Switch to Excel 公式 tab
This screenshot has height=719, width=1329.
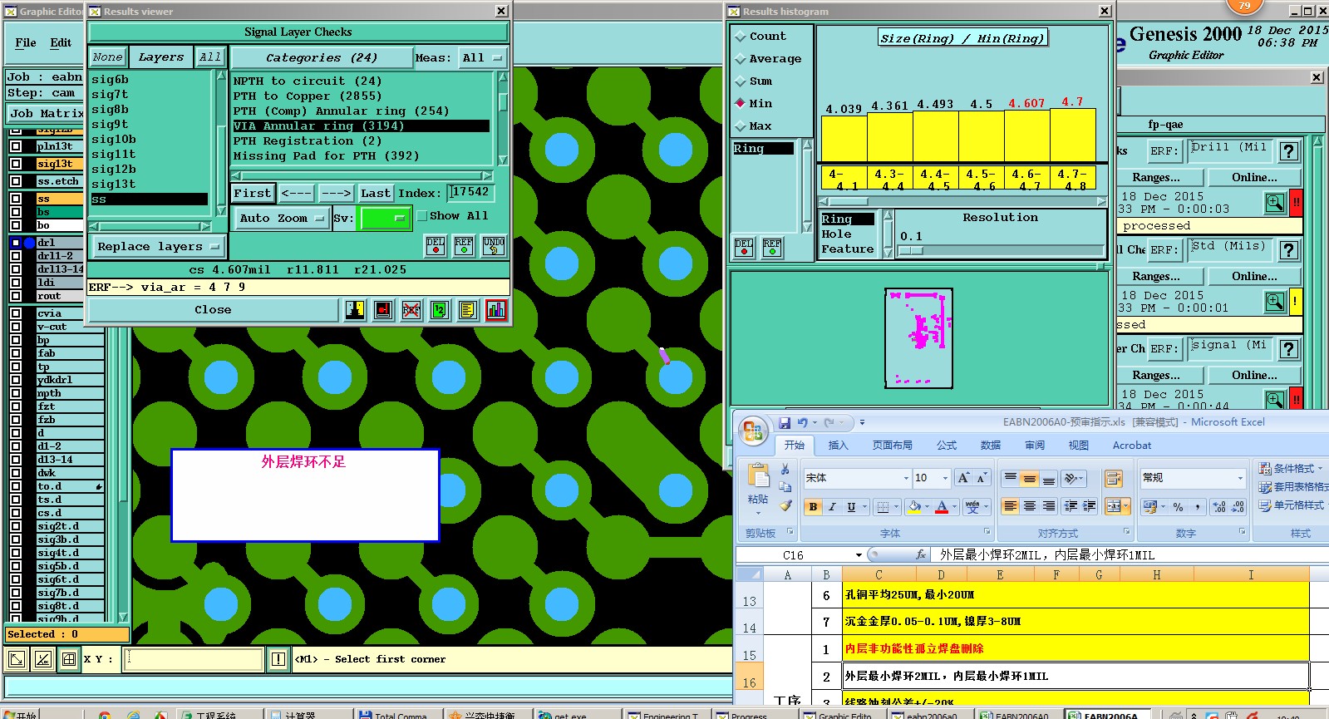(x=947, y=446)
